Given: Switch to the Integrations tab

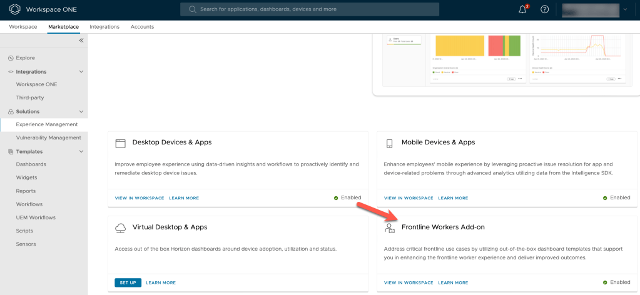Looking at the screenshot, I should pos(104,27).
